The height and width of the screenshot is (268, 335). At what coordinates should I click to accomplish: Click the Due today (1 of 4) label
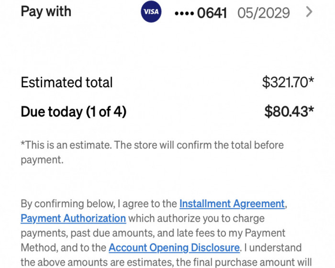click(74, 112)
